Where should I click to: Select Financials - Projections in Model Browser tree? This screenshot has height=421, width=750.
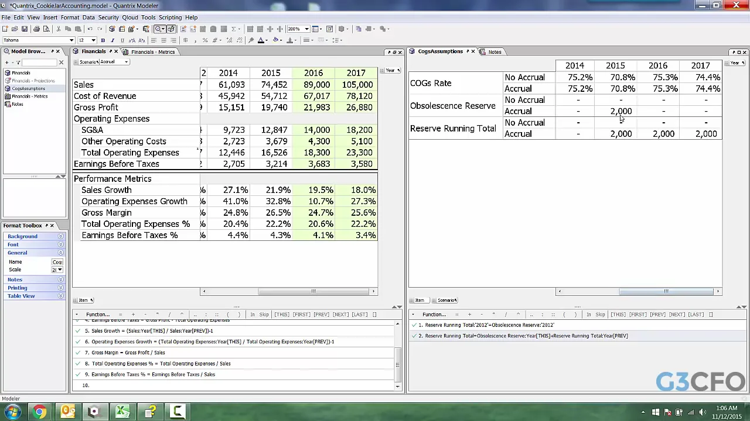pos(33,81)
